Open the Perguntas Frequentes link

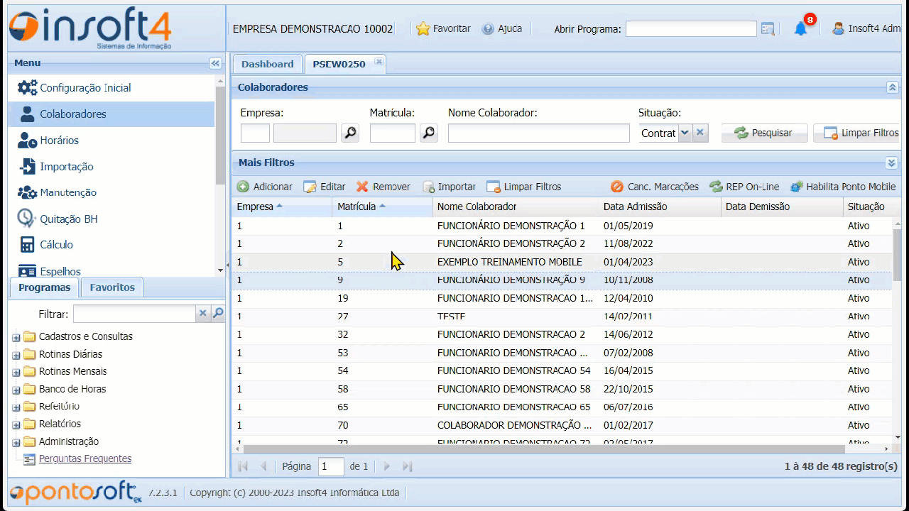pos(85,458)
